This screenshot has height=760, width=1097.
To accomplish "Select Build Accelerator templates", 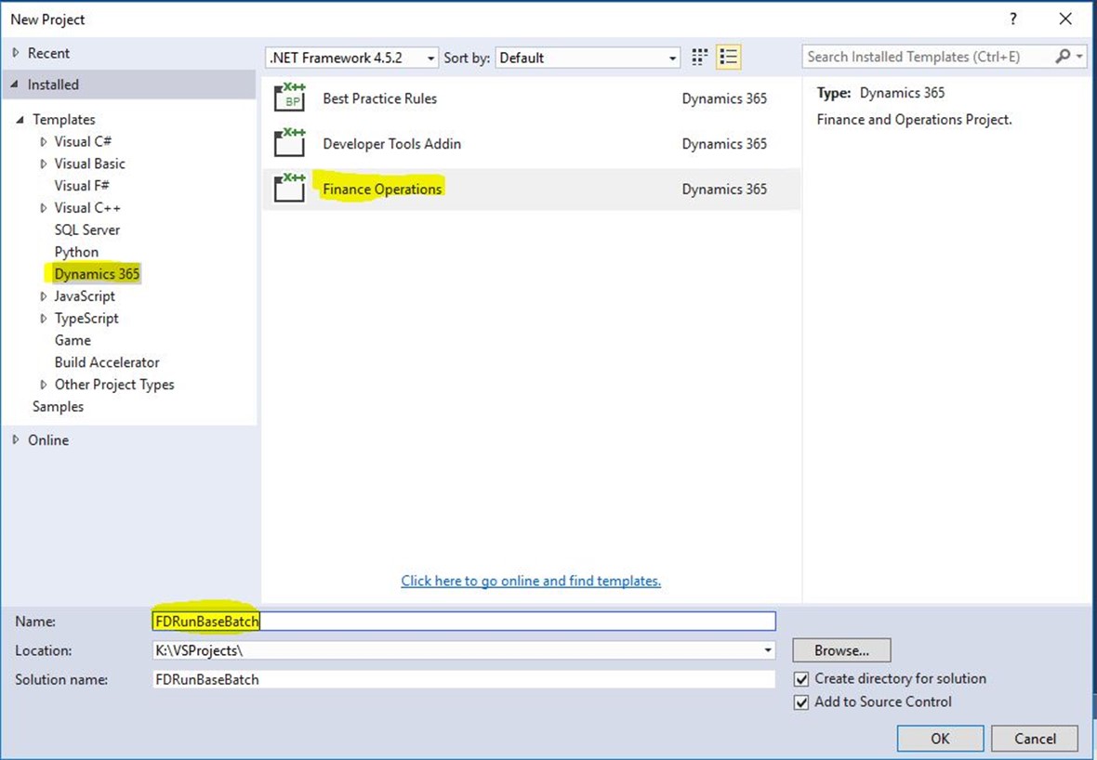I will point(107,362).
